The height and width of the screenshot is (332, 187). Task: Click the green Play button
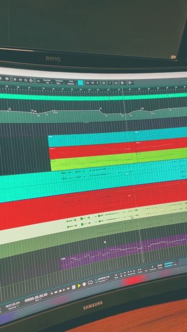pyautogui.click(x=79, y=286)
